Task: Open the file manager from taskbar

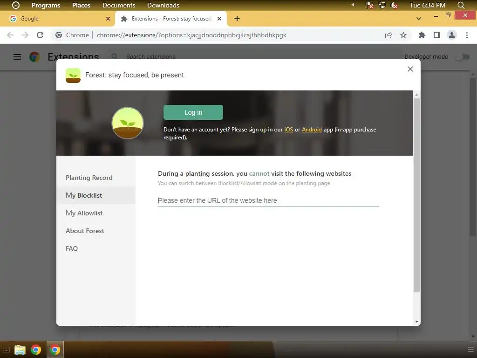Action: pos(20,350)
